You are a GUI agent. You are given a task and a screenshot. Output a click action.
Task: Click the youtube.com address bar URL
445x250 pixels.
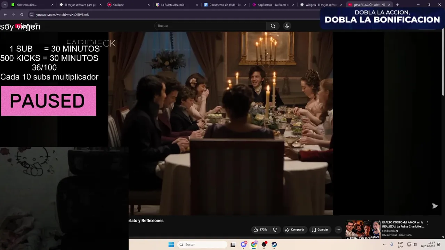[63, 15]
